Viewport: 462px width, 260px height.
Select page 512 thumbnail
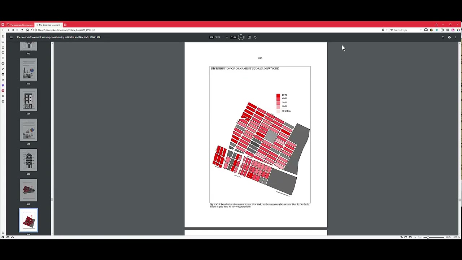(29, 46)
